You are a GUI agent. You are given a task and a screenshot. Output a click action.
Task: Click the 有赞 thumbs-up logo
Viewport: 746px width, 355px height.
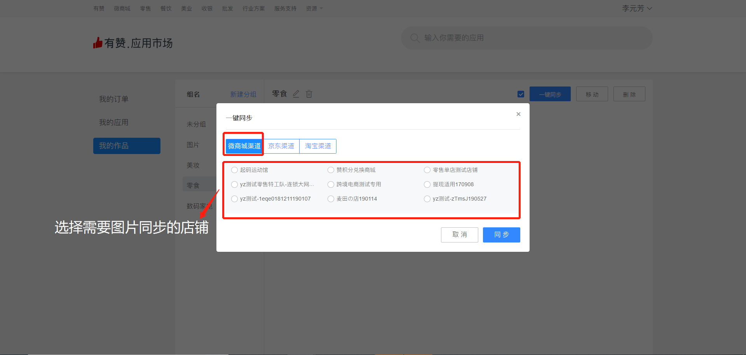pyautogui.click(x=98, y=43)
